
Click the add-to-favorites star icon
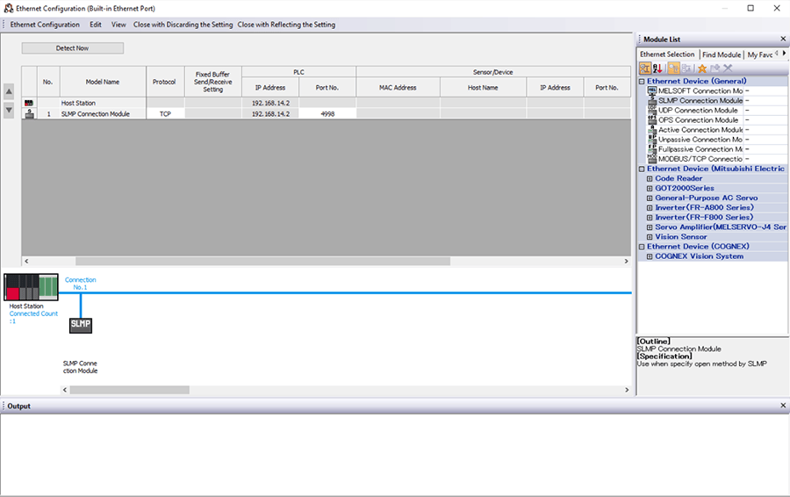click(x=702, y=68)
